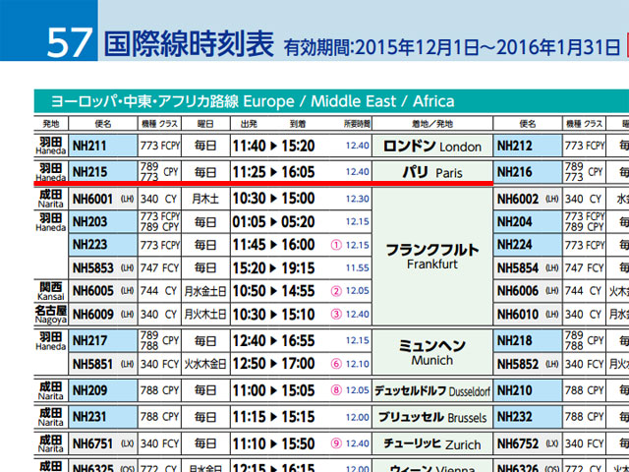This screenshot has width=629, height=472.
Task: Click departure time 11:40 for NH211
Action: point(249,146)
